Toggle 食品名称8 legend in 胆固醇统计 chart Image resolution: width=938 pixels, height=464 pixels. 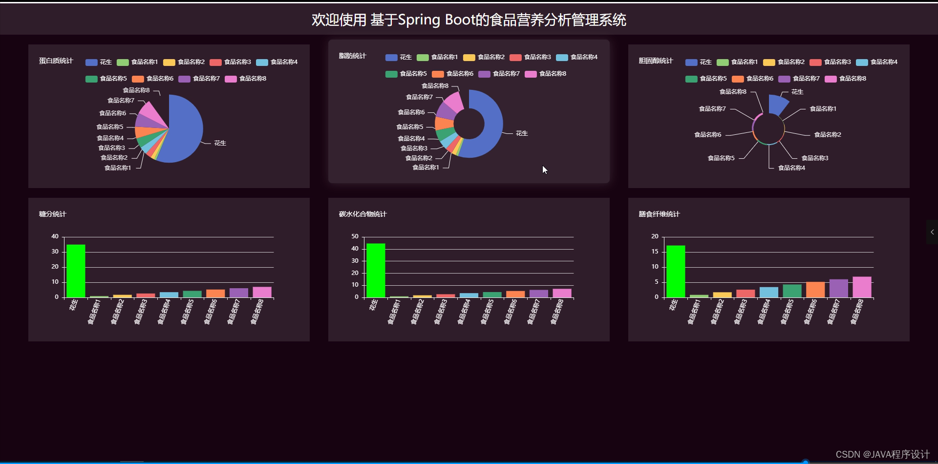(x=845, y=79)
